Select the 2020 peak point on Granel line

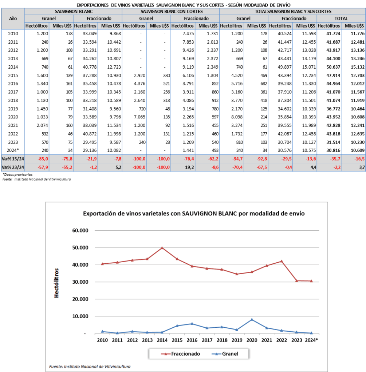[251, 320]
